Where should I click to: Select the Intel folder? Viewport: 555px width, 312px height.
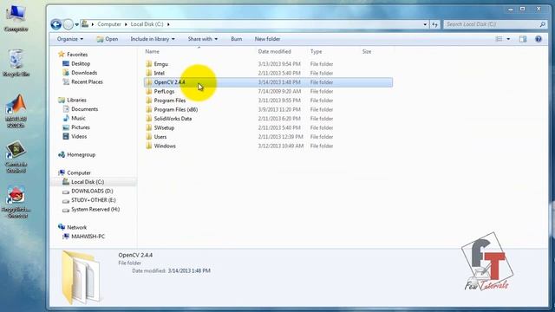click(160, 73)
